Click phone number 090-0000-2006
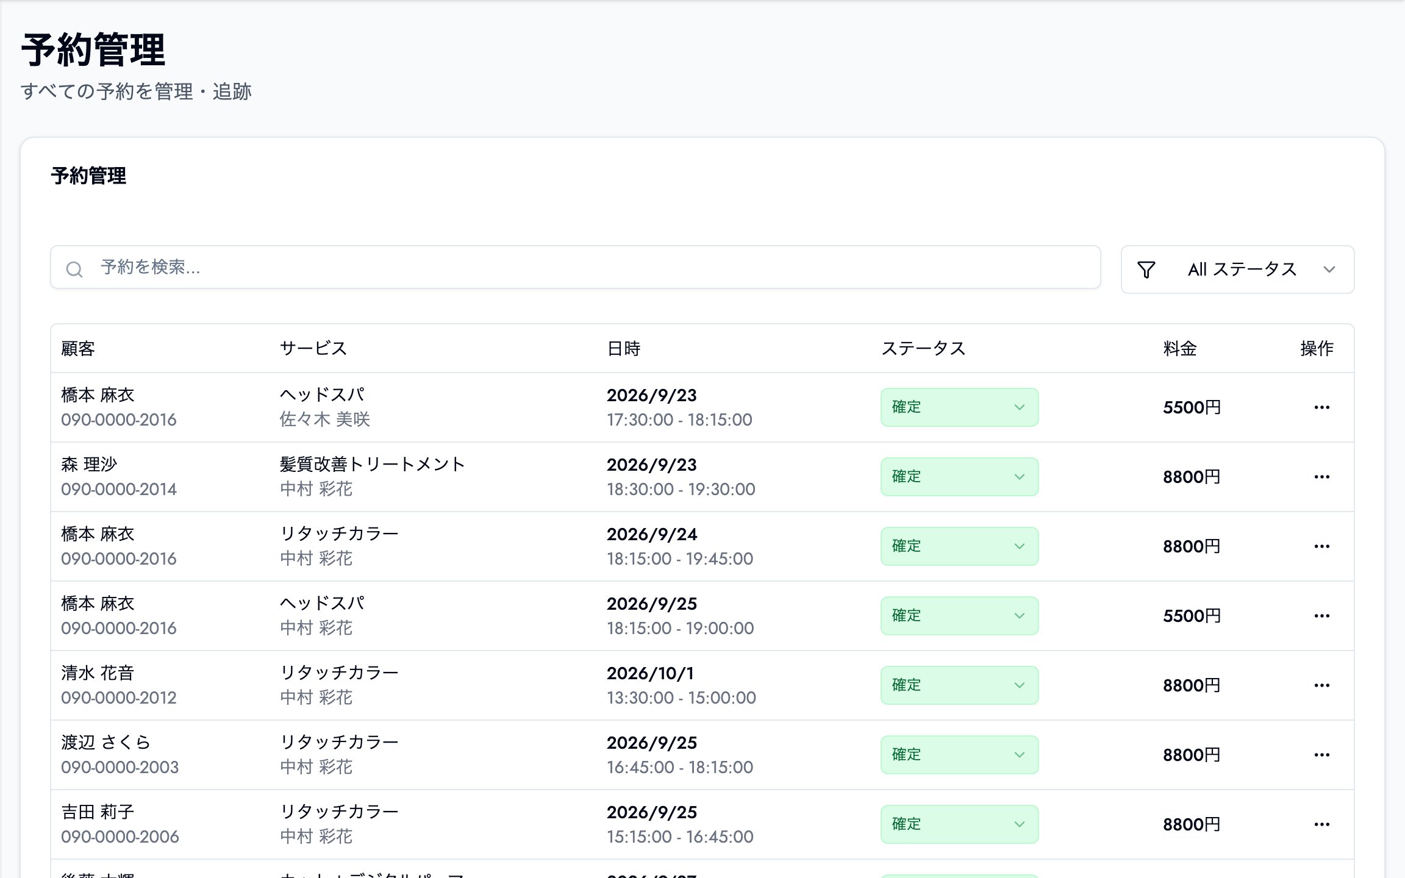Image resolution: width=1405 pixels, height=878 pixels. pyautogui.click(x=120, y=837)
